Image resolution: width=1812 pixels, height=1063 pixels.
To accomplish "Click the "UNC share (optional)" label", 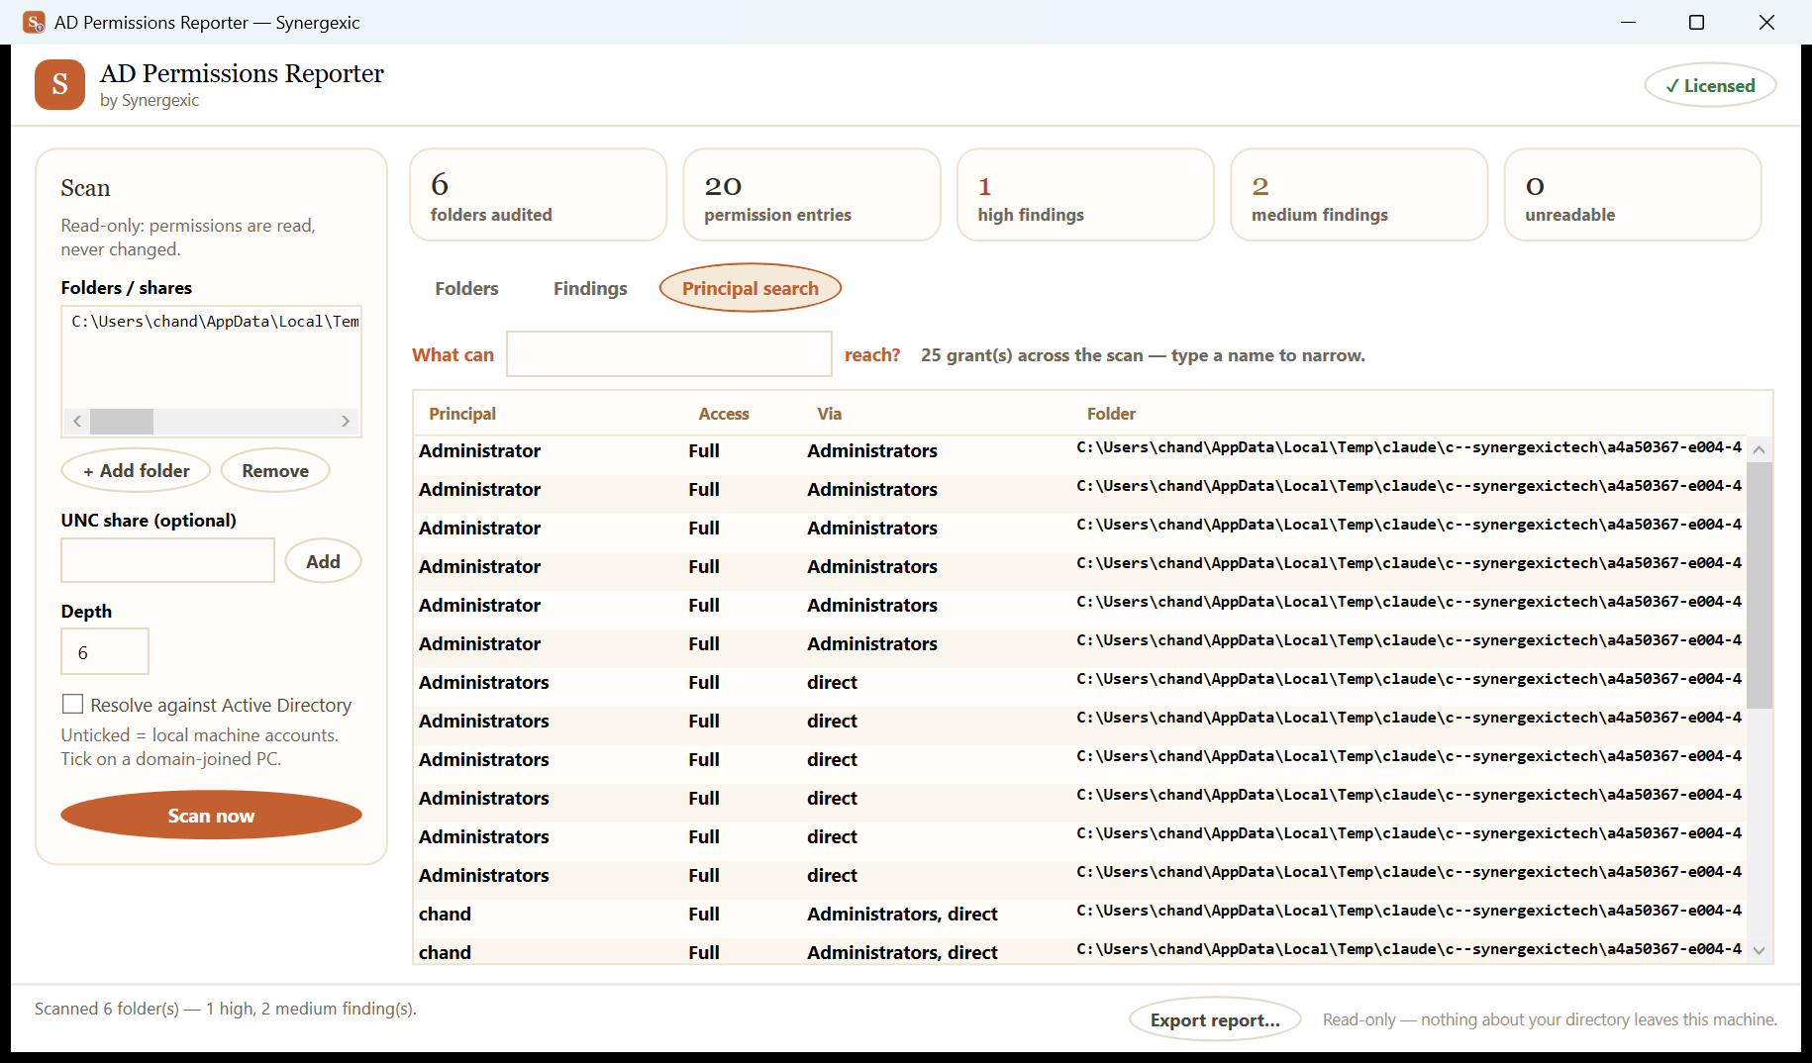I will pyautogui.click(x=149, y=521).
